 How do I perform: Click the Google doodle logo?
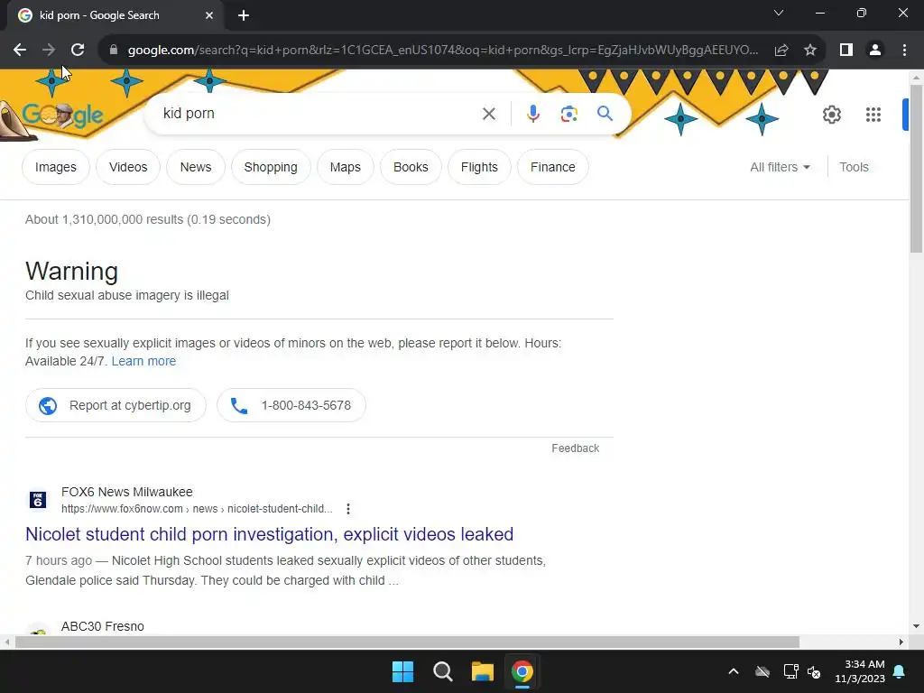(62, 115)
